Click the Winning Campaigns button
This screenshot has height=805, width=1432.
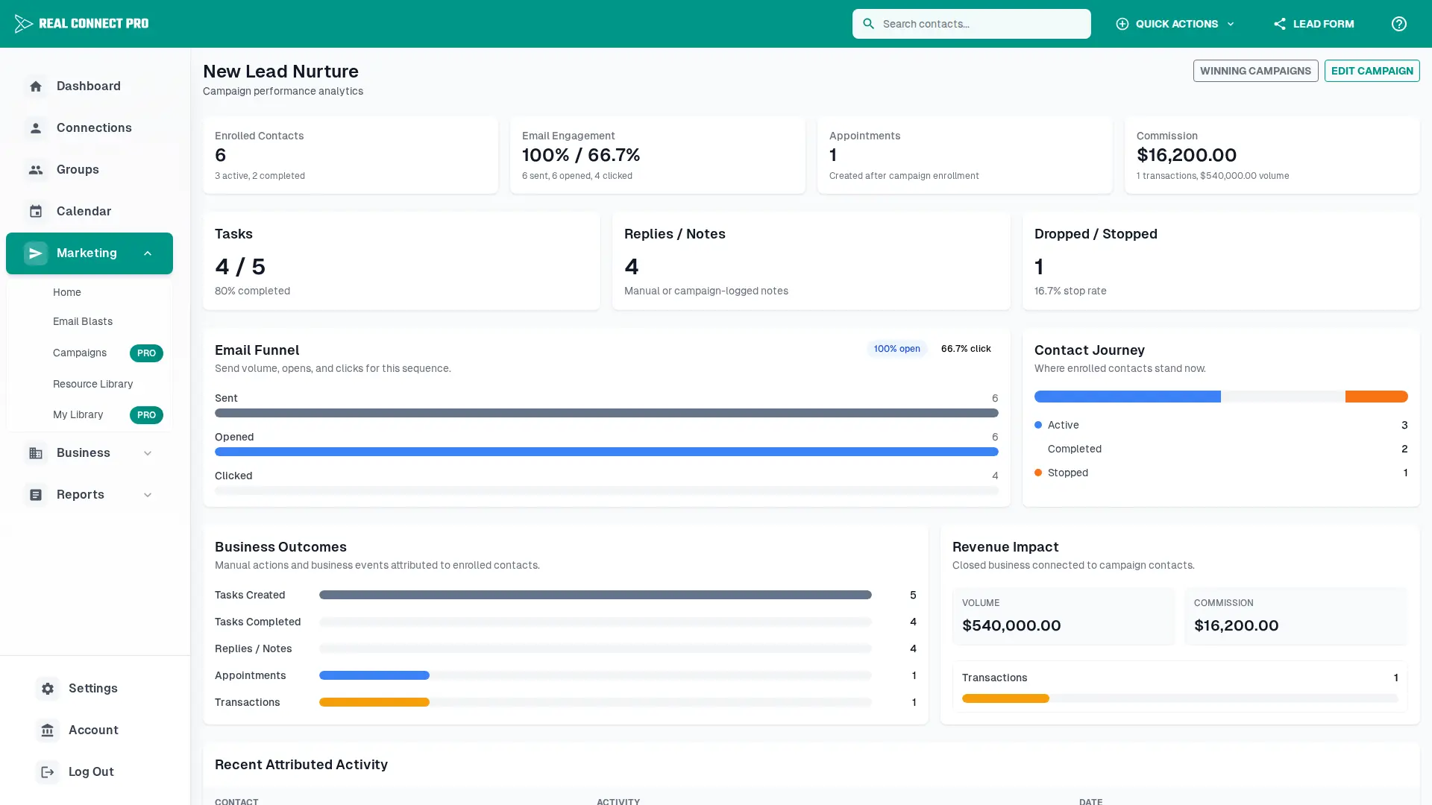pyautogui.click(x=1255, y=71)
